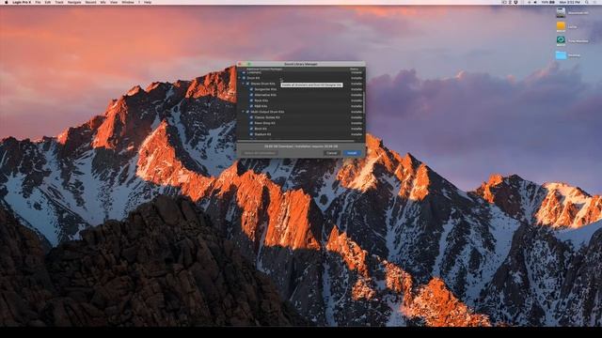Image resolution: width=602 pixels, height=338 pixels.
Task: Click the Cancel button
Action: pos(332,153)
